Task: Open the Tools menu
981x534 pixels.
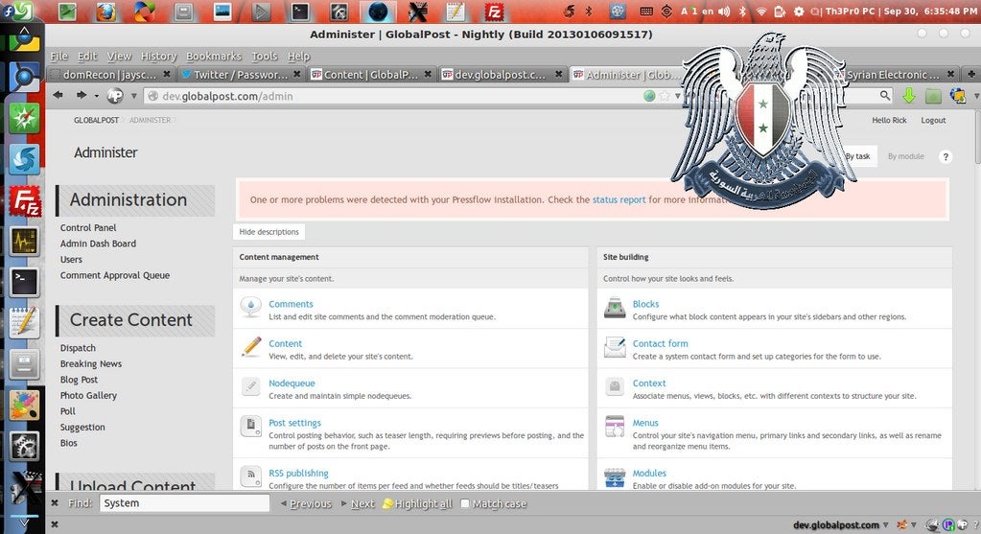Action: pyautogui.click(x=264, y=56)
